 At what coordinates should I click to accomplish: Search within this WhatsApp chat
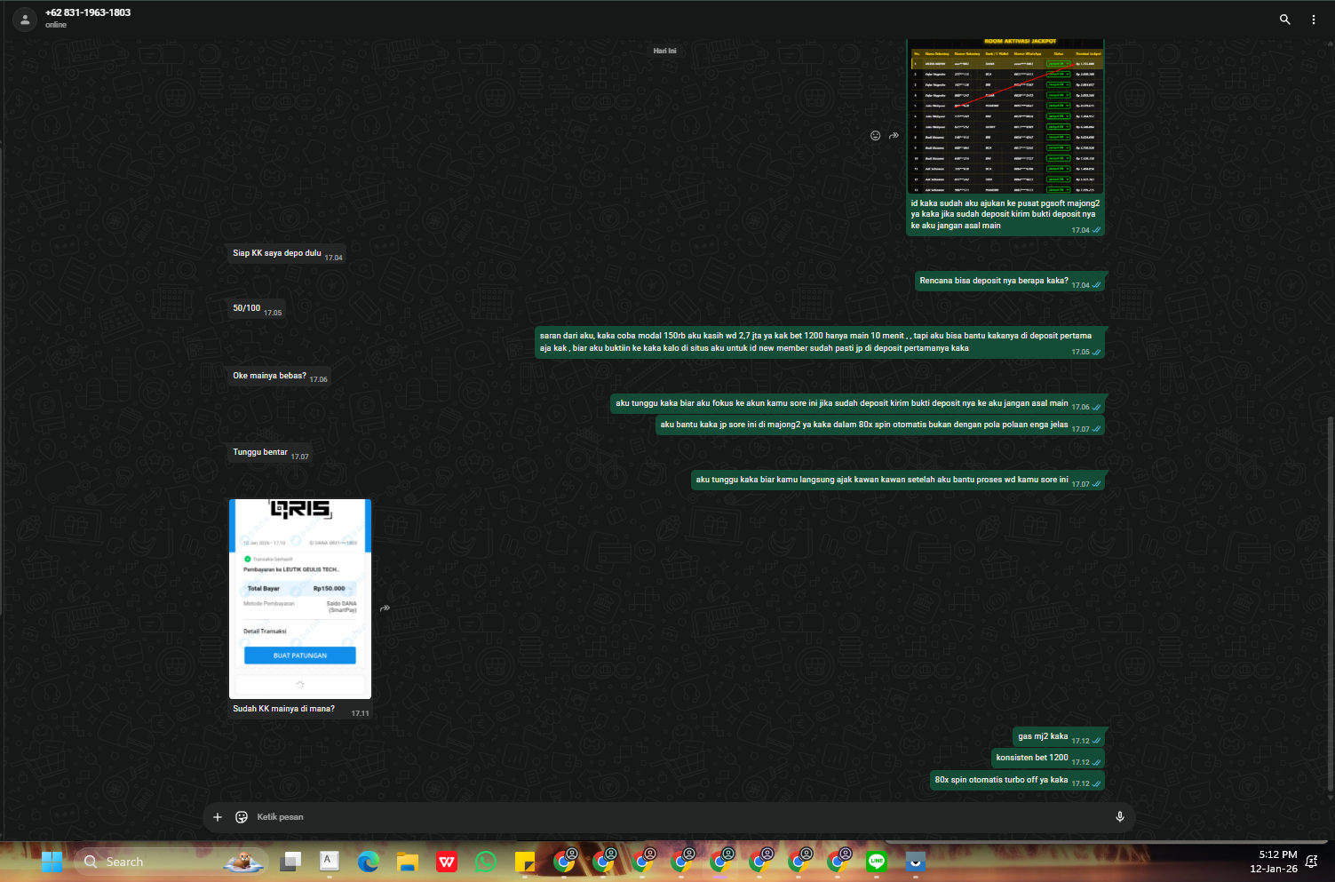coord(1284,19)
